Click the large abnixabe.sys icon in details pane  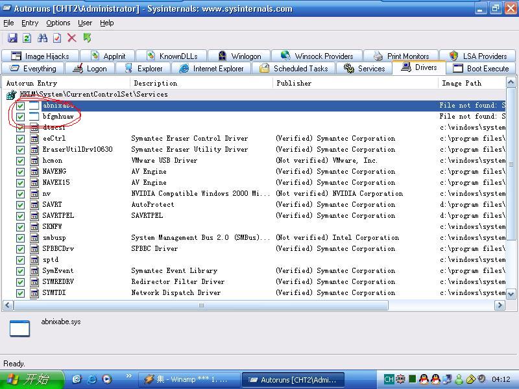point(20,329)
